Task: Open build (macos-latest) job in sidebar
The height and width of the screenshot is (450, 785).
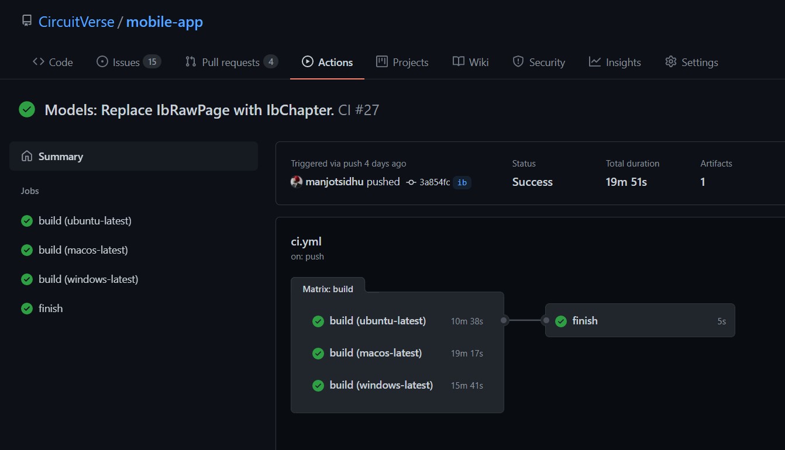Action: coord(83,250)
